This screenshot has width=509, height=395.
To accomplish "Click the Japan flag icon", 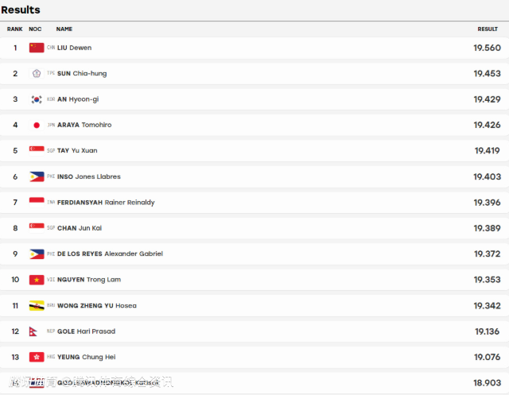I will pos(37,125).
